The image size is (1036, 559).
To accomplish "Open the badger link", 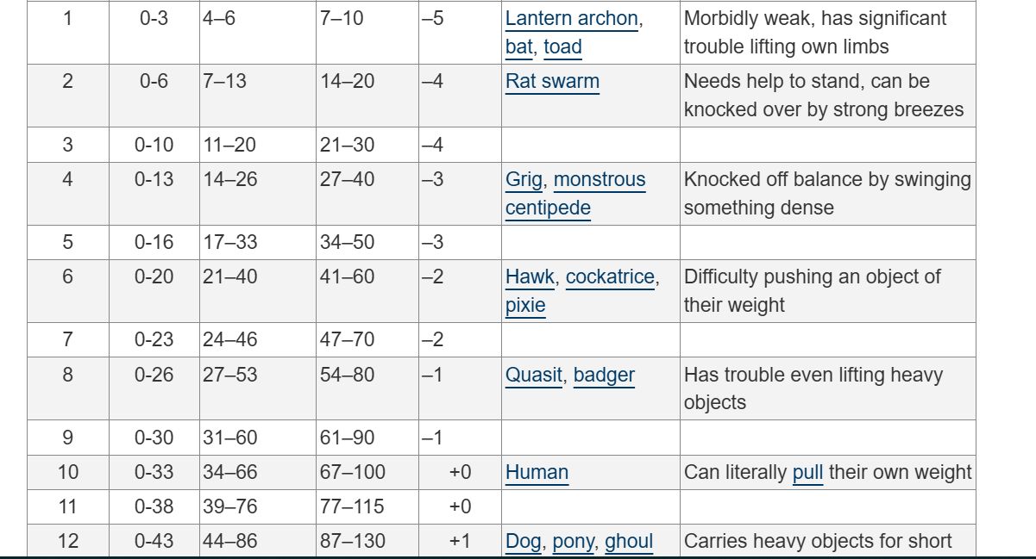I will tap(604, 376).
